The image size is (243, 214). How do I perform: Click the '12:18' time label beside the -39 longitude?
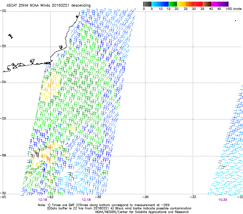86,200
